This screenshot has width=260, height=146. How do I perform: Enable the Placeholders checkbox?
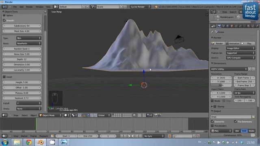212,126
